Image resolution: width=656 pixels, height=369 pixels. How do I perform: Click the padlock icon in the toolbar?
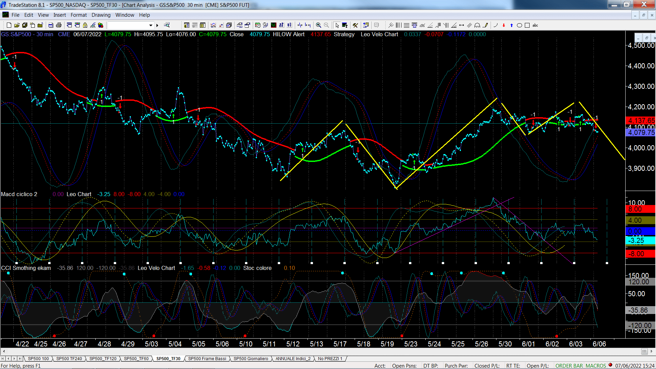pyautogui.click(x=85, y=25)
